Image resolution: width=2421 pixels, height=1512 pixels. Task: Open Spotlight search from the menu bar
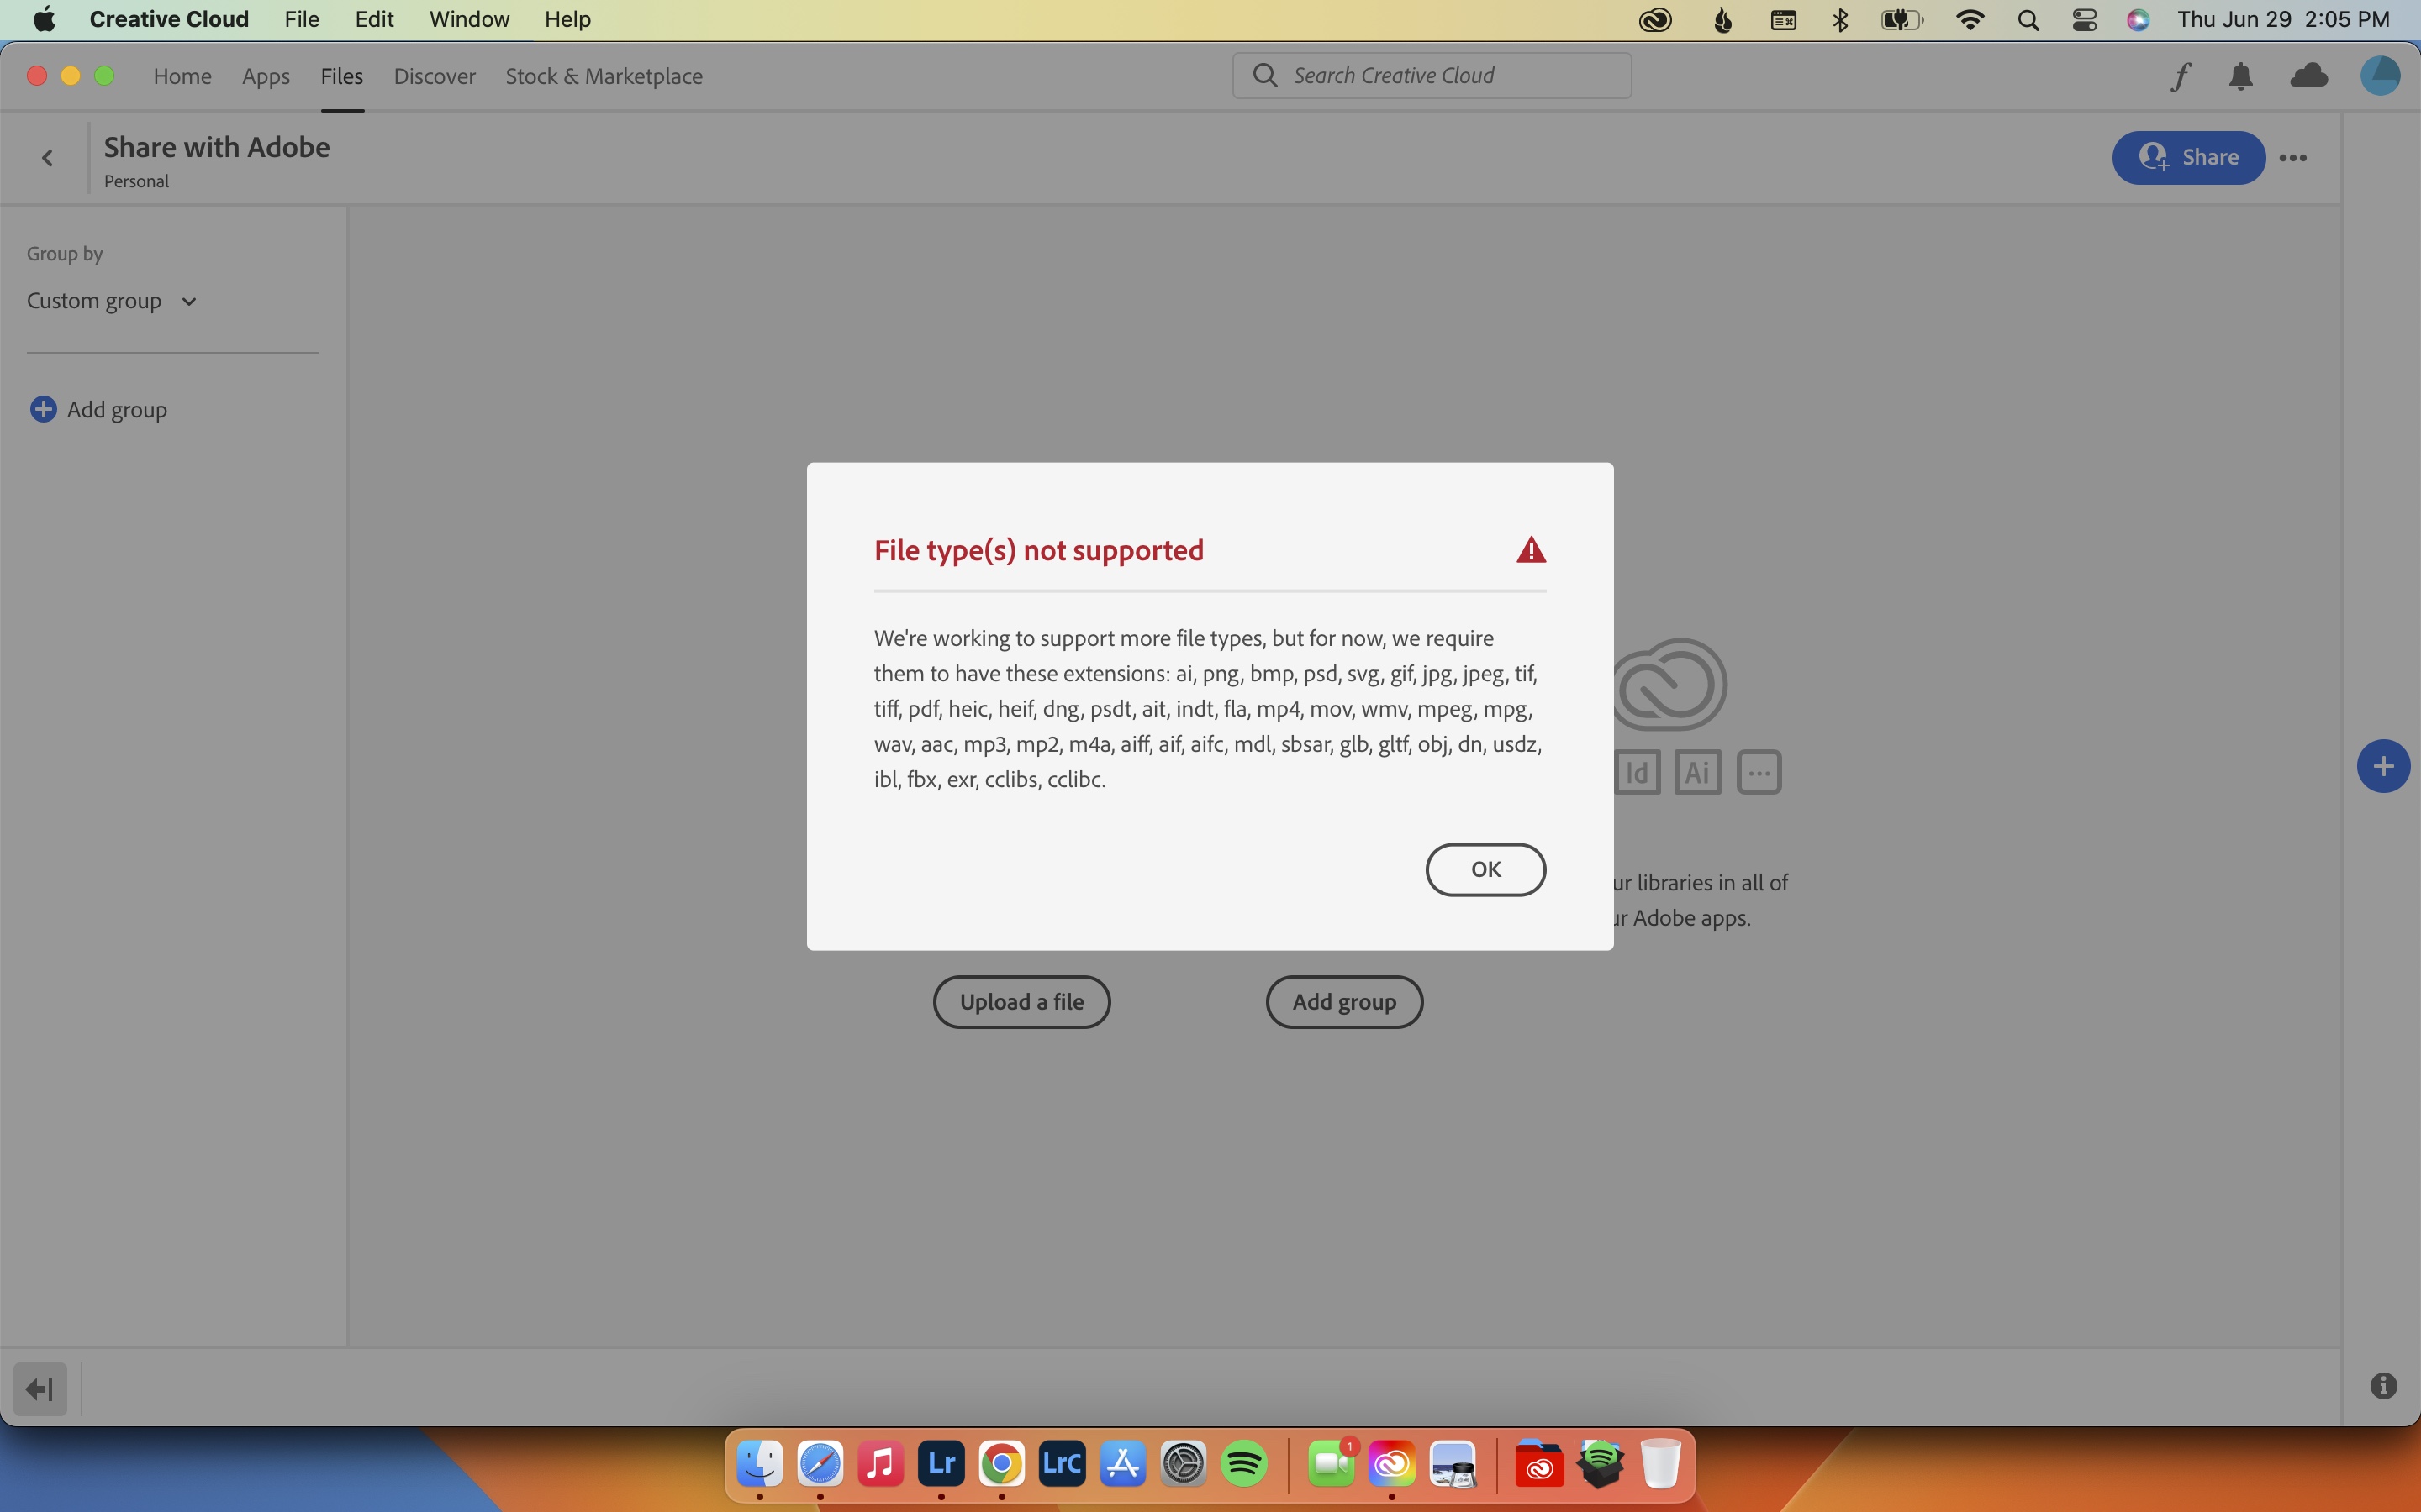2028,19
